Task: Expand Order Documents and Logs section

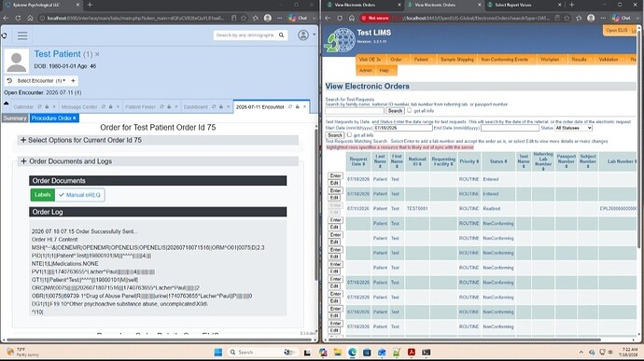Action: tap(158, 161)
